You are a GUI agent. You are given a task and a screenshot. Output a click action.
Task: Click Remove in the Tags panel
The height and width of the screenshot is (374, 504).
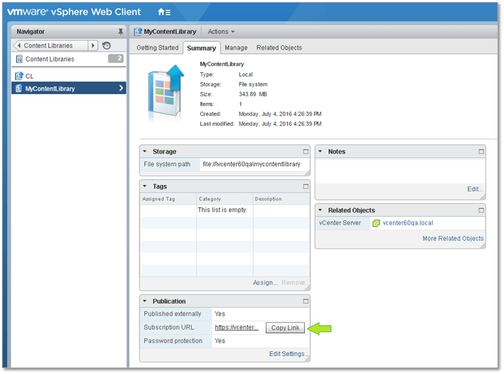pos(293,283)
